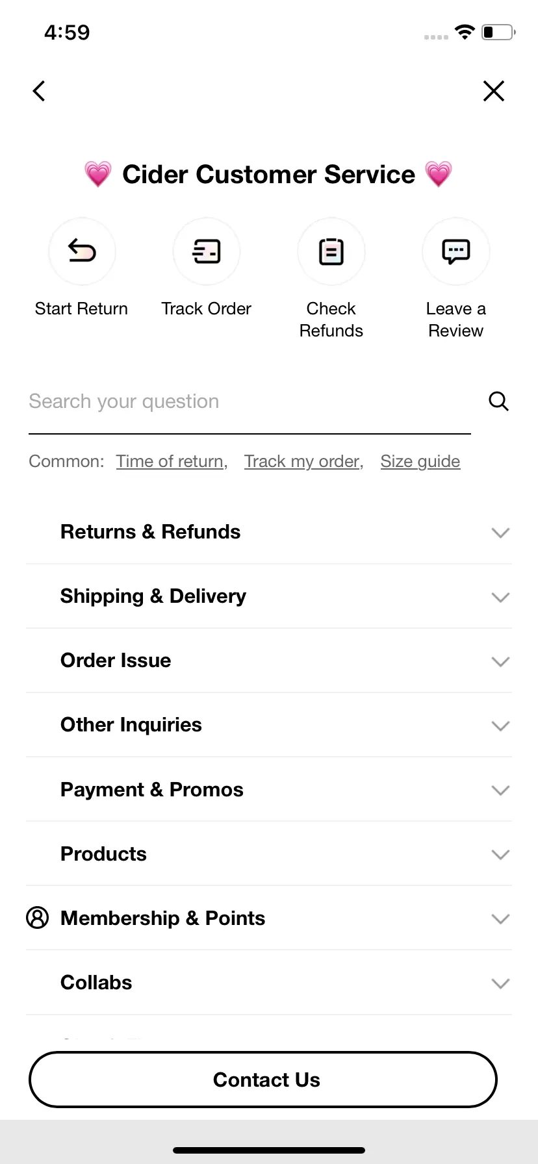Expand the Collabs section
This screenshot has height=1164, width=538.
pyautogui.click(x=269, y=982)
